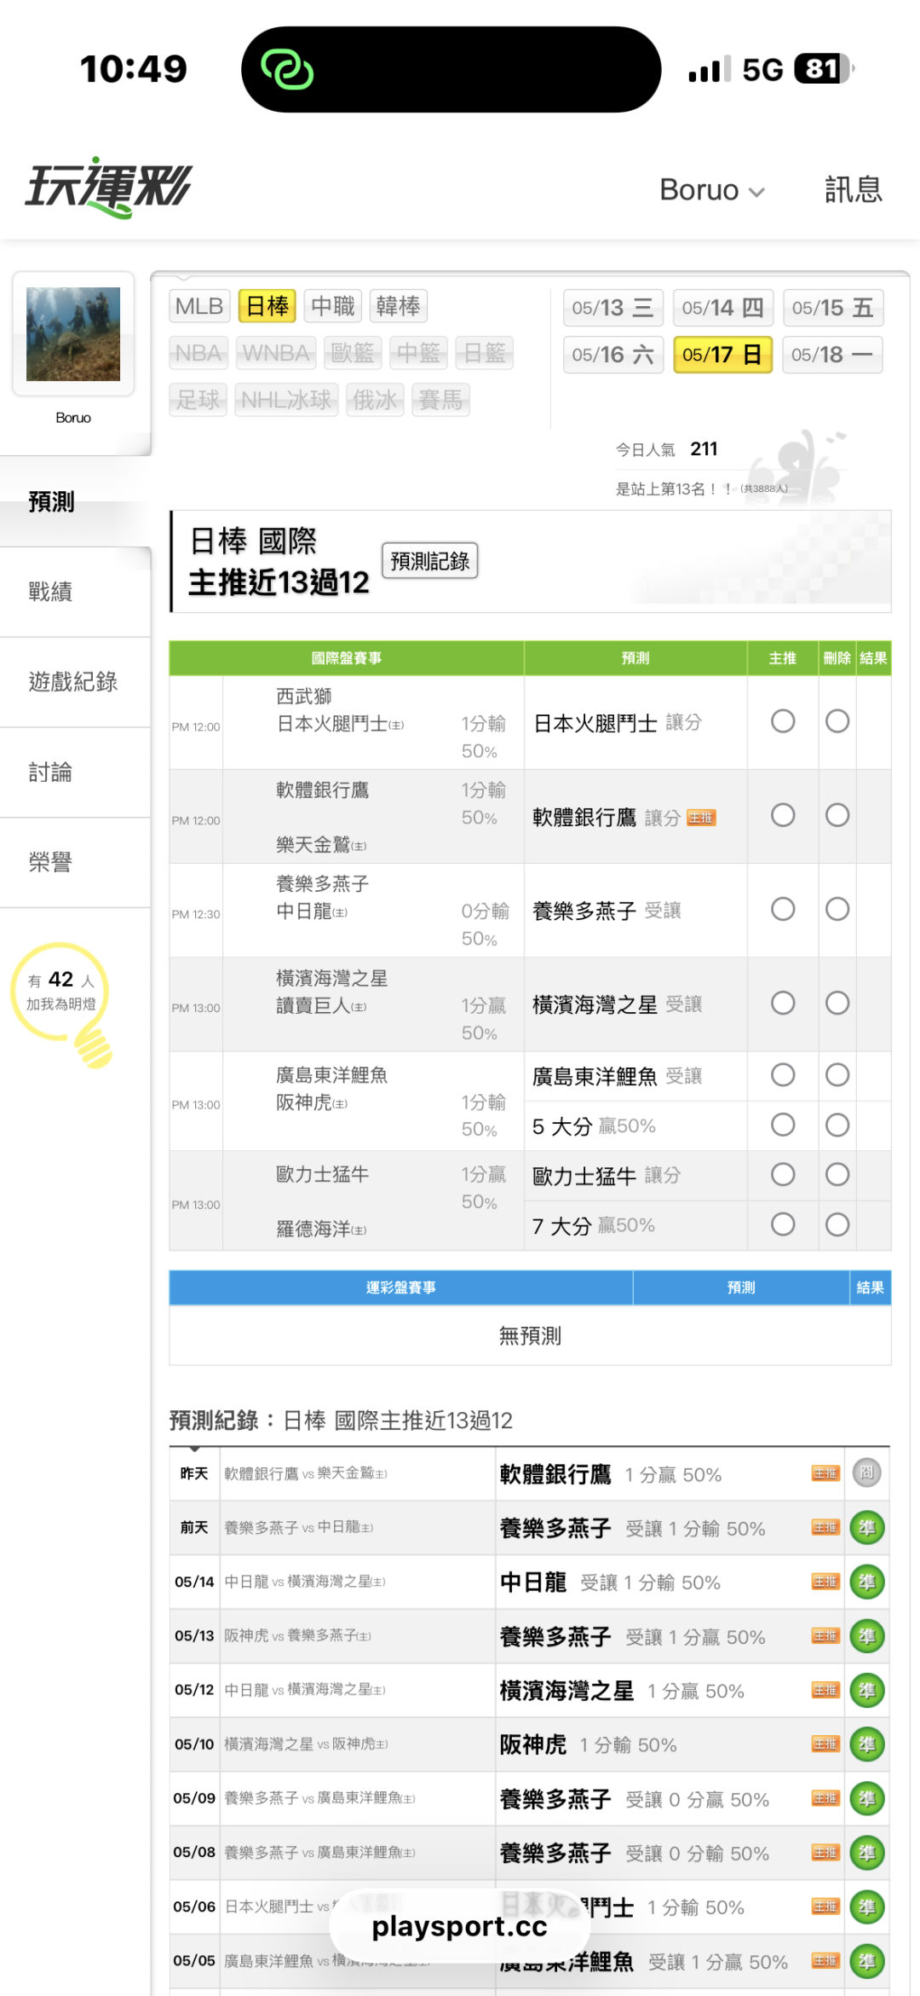Click the green 準 badge for 05/14

click(867, 1582)
